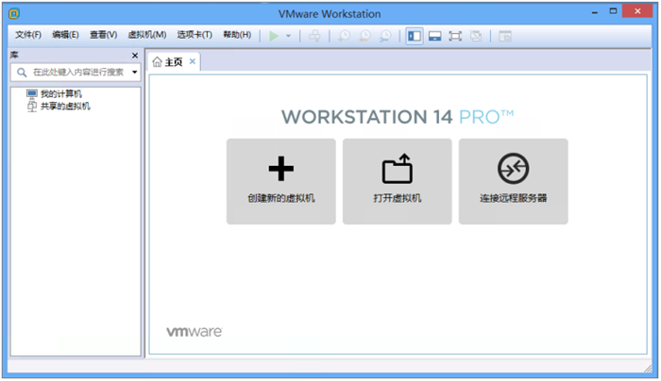The height and width of the screenshot is (381, 661).
Task: Open the power options dropdown arrow
Action: point(288,36)
